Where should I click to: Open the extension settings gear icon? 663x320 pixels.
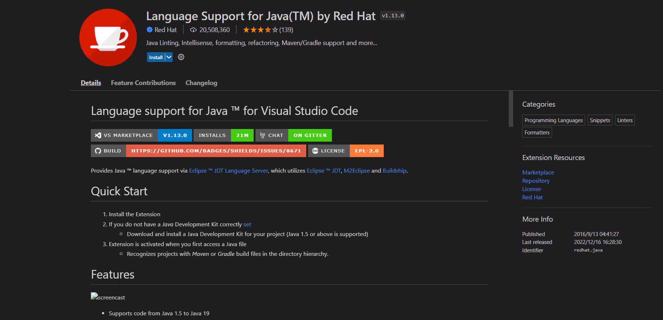point(181,57)
